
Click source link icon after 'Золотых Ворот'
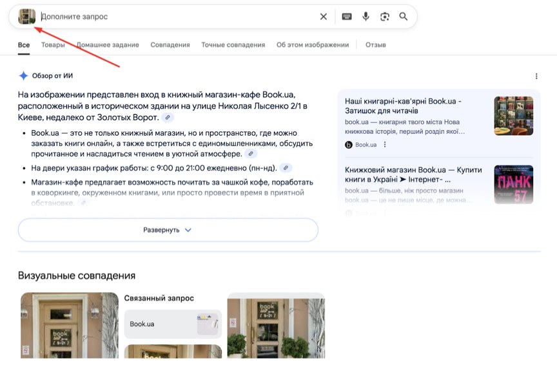[168, 117]
